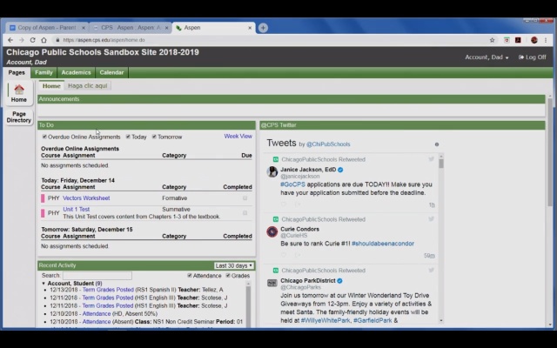Image resolution: width=557 pixels, height=348 pixels.
Task: Mark Unit 1 Test as completed
Action: [245, 213]
